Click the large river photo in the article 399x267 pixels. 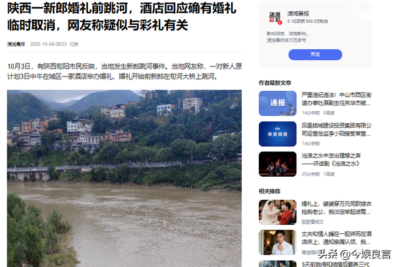124,179
